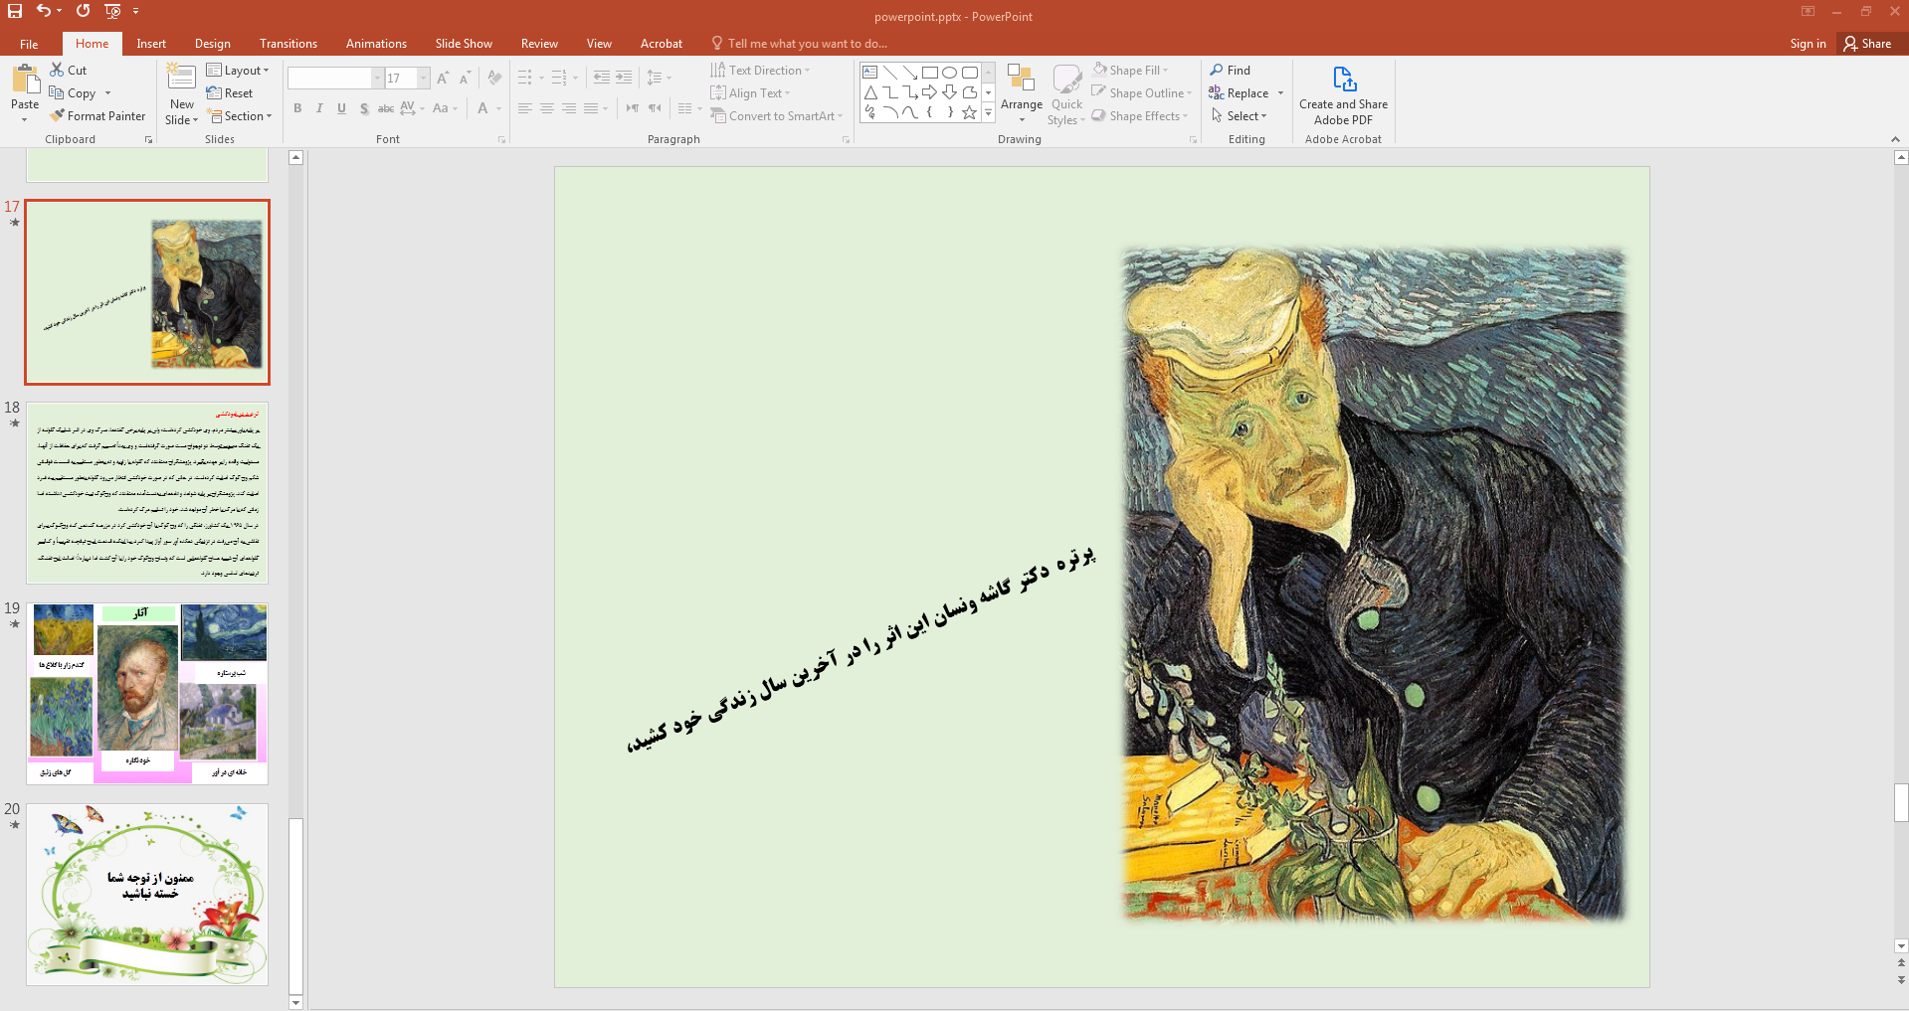The image size is (1909, 1011).
Task: Undo the last action
Action: pyautogui.click(x=44, y=11)
